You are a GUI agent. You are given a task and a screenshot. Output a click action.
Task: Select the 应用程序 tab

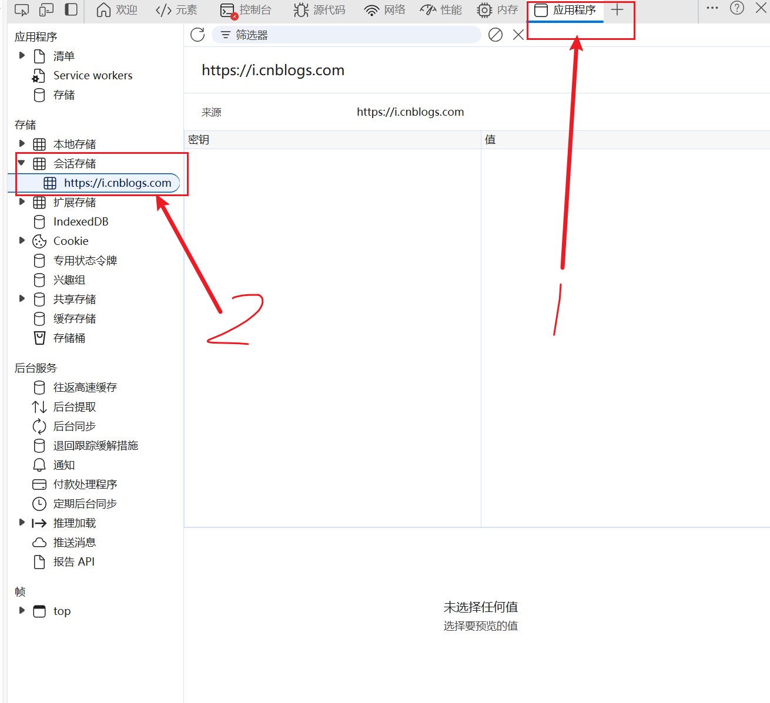click(565, 10)
